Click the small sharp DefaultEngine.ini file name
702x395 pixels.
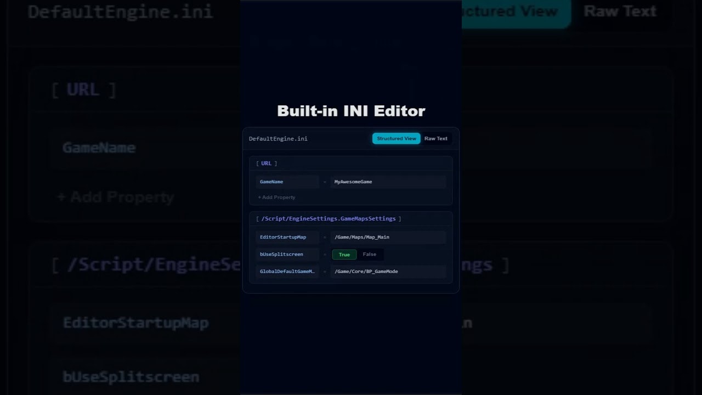tap(278, 139)
